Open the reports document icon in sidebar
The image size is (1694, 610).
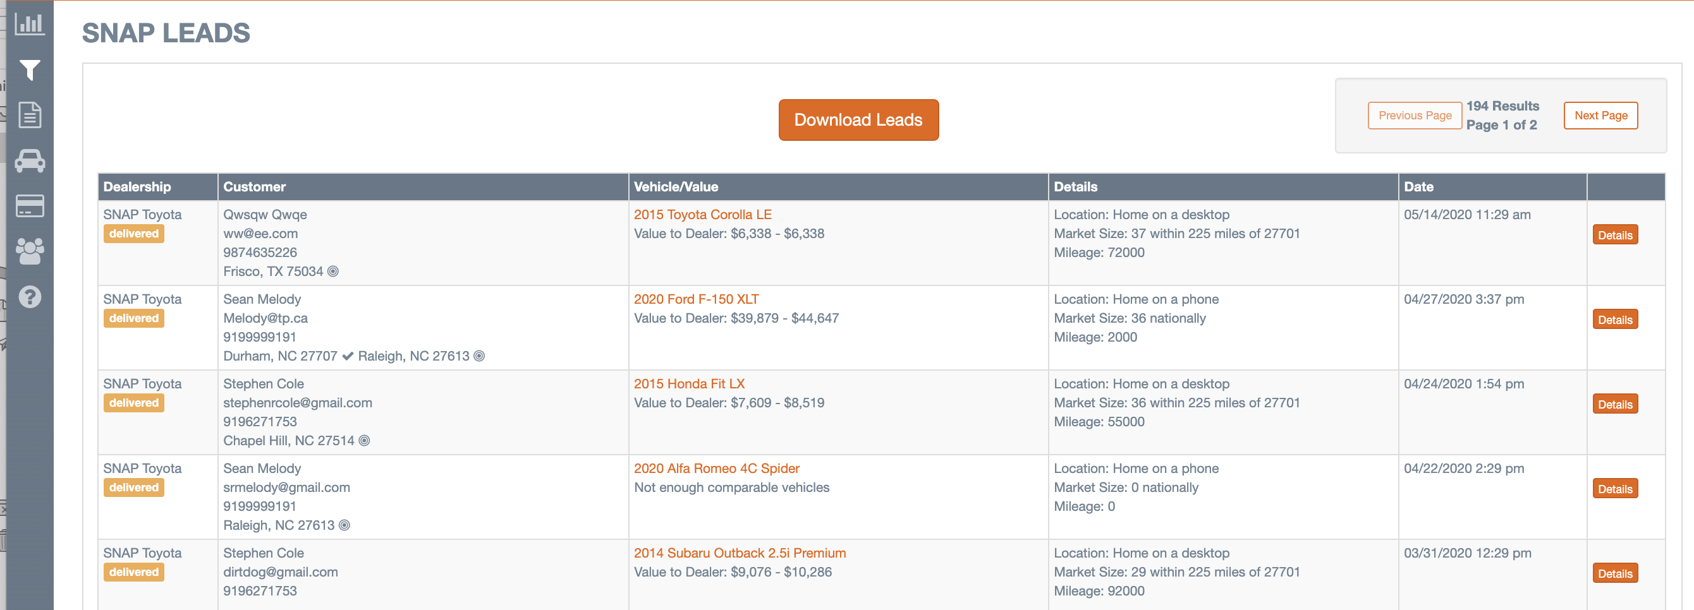(x=30, y=115)
